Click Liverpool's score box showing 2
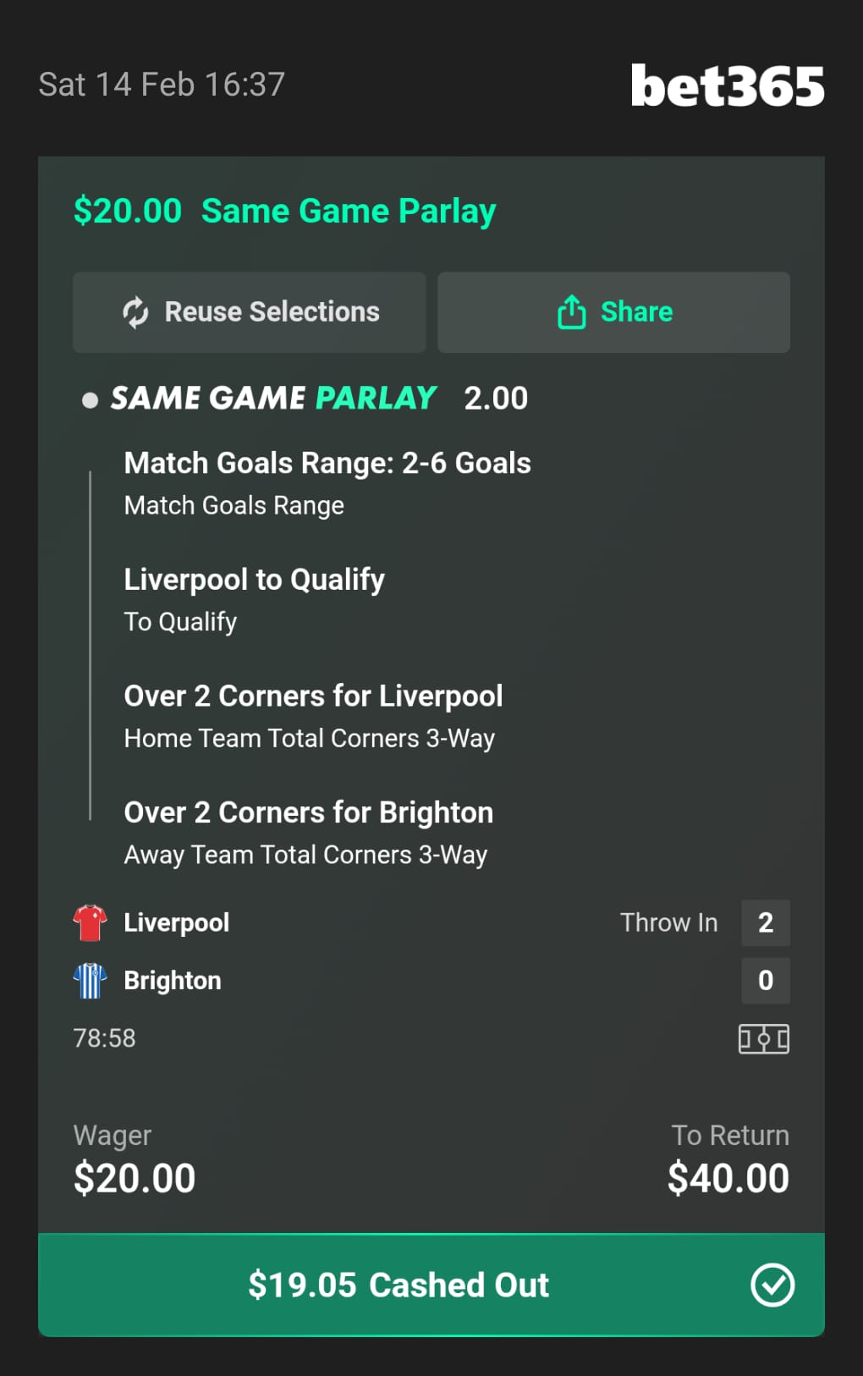 point(765,922)
